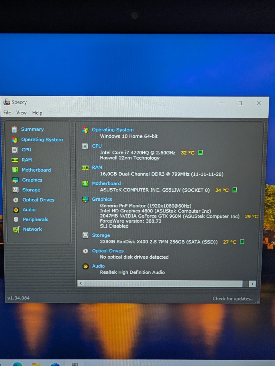Click the Operating System flag icon in sidebar

tap(14, 140)
